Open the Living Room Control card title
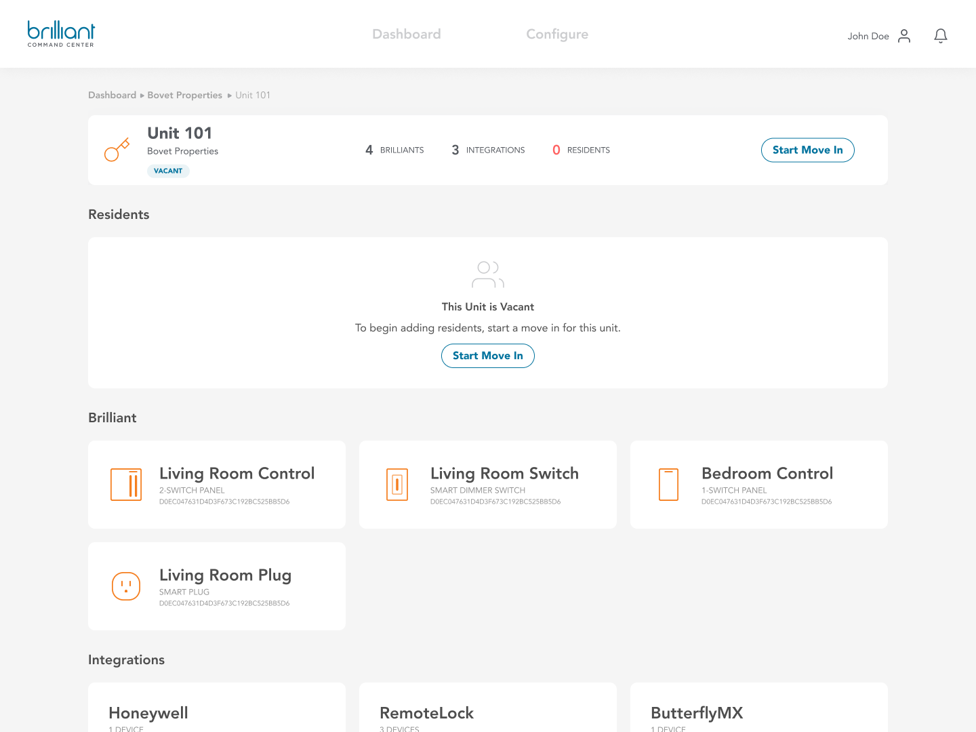The image size is (976, 732). click(237, 473)
